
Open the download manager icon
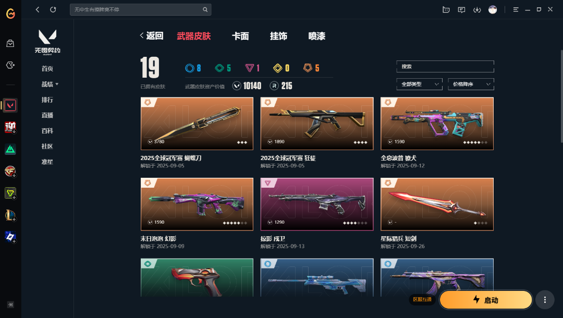point(477,10)
